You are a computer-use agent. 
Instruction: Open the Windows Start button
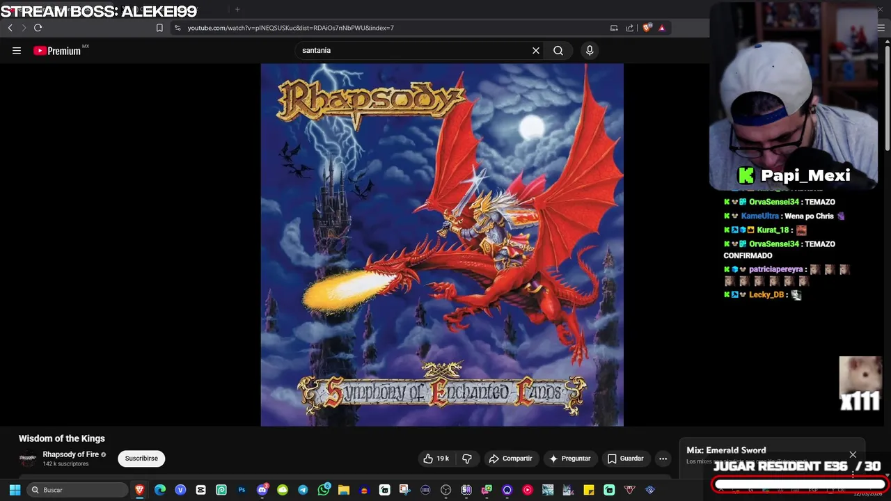coord(15,490)
